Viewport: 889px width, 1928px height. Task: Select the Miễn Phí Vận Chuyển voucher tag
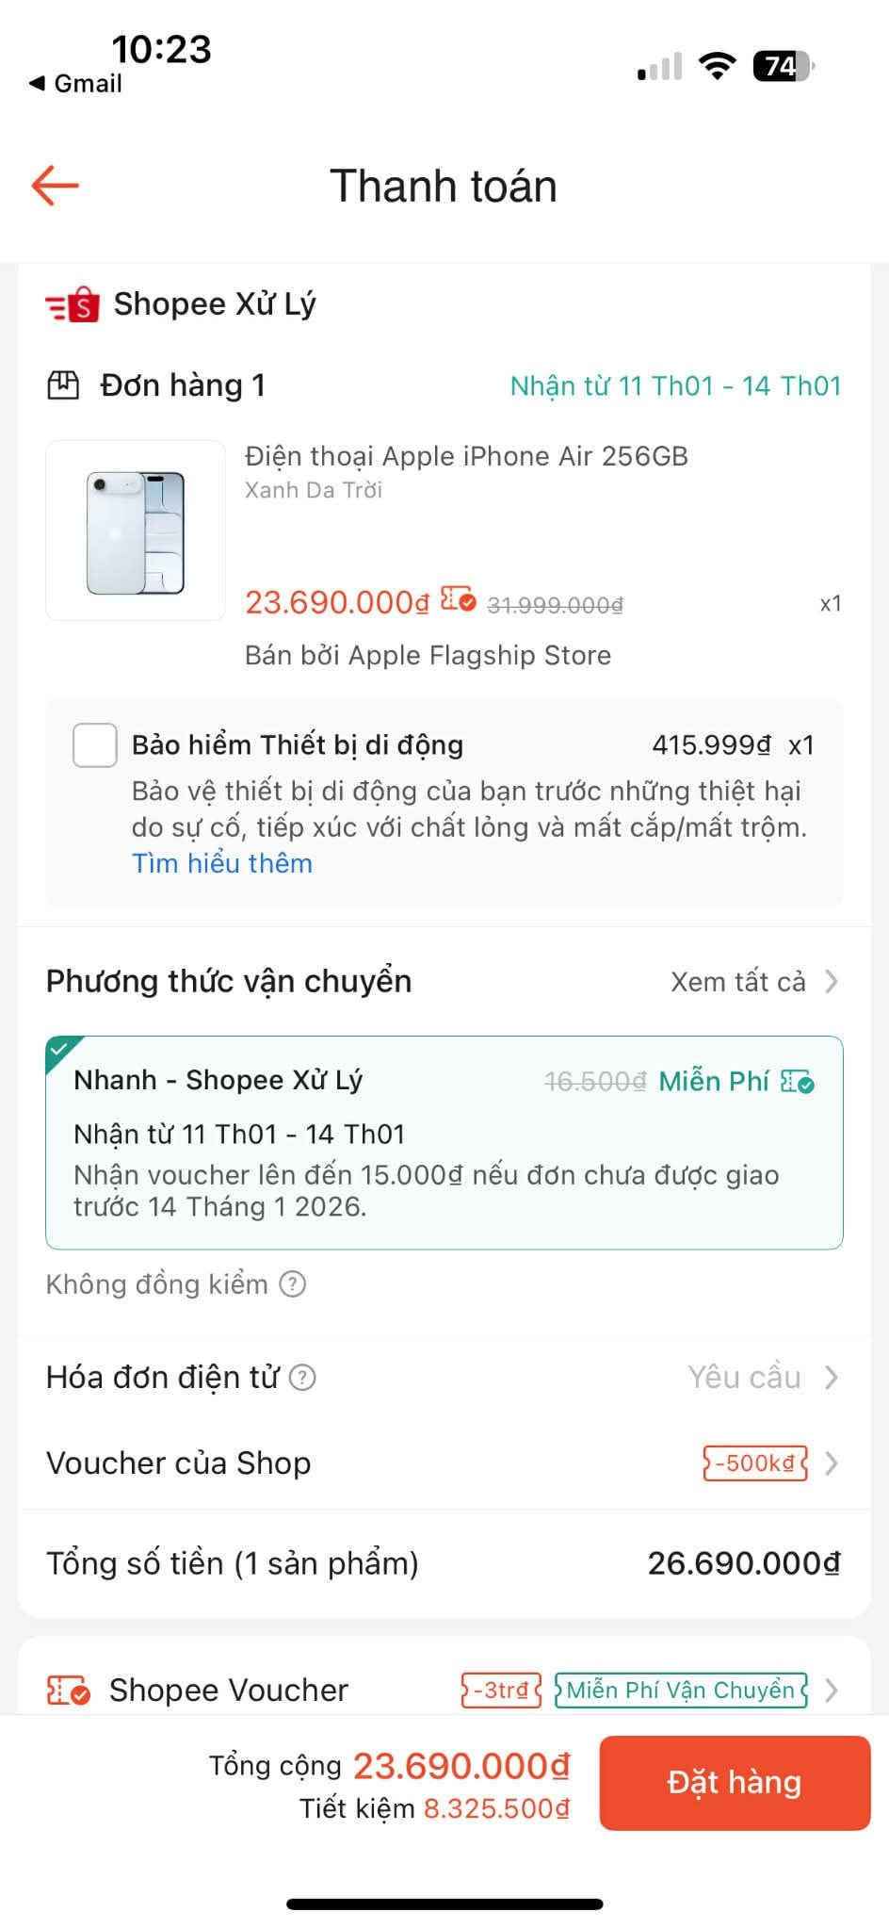[x=679, y=1690]
